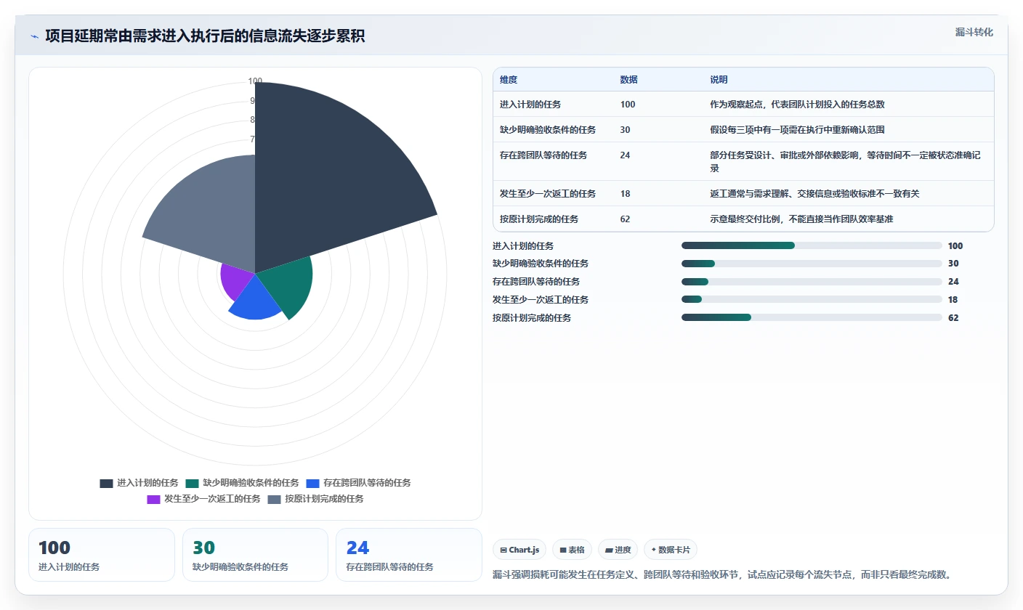Click progress bar for 进入计划的任务
This screenshot has width=1023, height=610.
click(812, 245)
